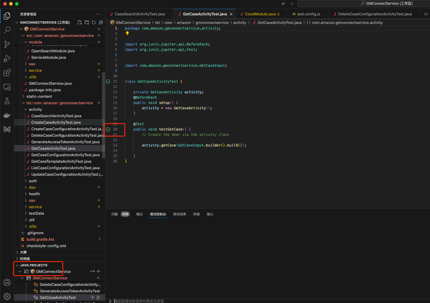Open the Manage gear icon

coord(7,296)
